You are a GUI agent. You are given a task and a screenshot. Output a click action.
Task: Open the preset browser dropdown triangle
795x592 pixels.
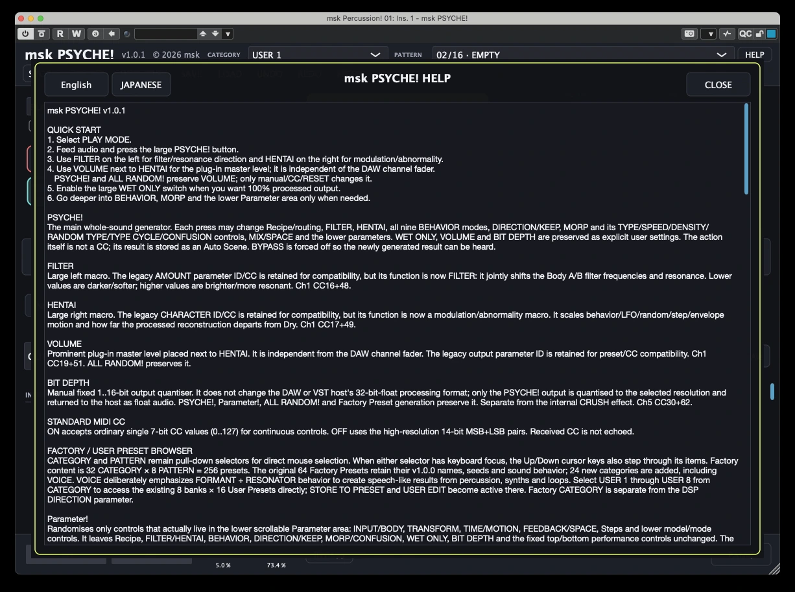click(228, 34)
